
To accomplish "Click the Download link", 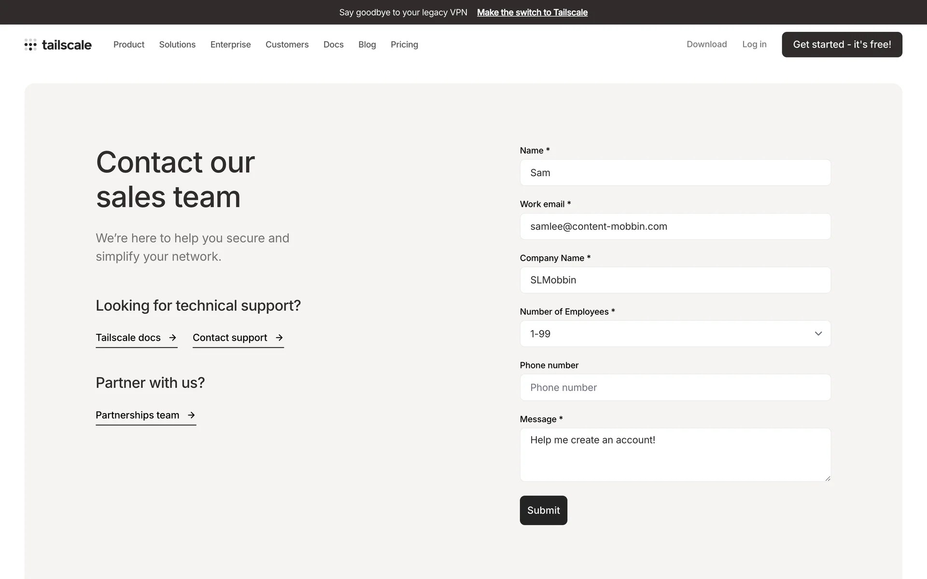I will coord(706,44).
